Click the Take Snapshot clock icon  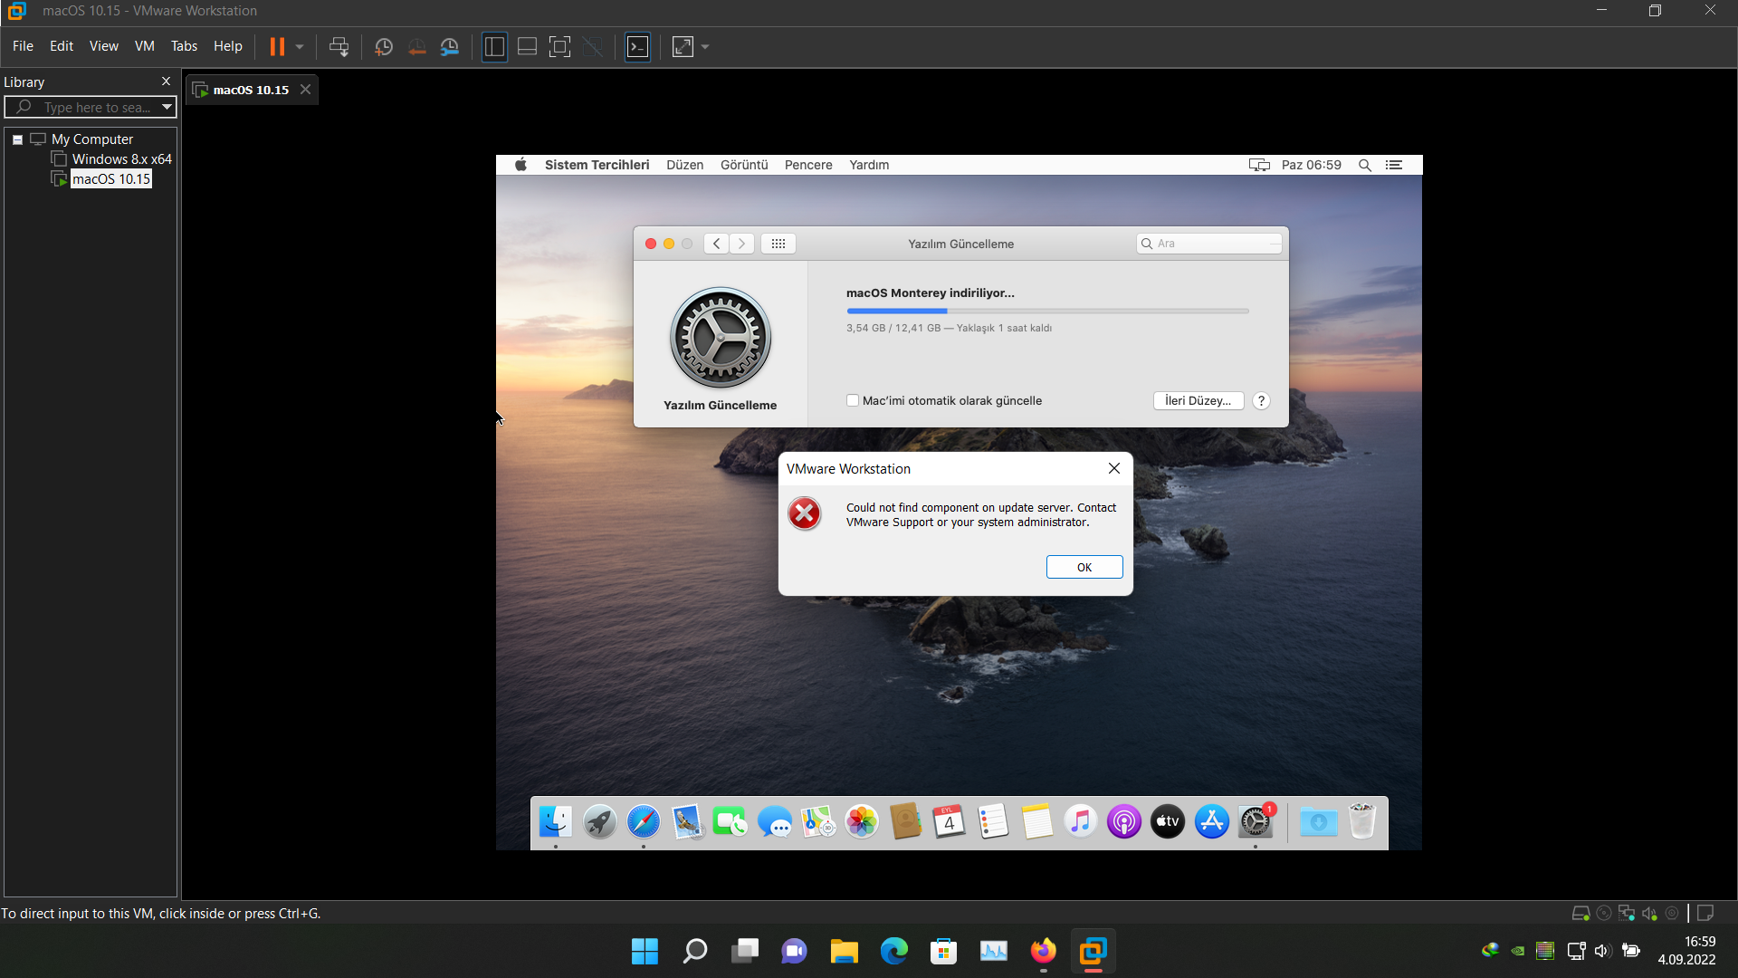pos(384,46)
